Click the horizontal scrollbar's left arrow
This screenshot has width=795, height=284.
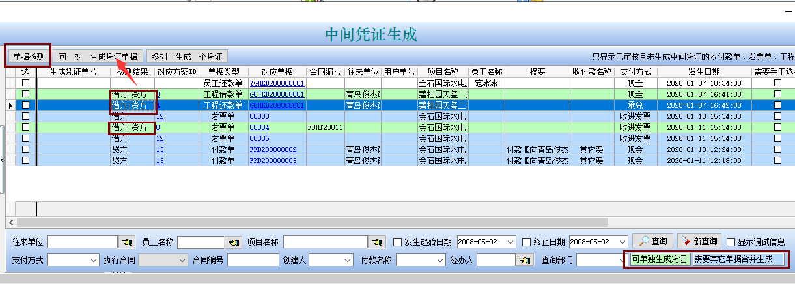point(10,222)
